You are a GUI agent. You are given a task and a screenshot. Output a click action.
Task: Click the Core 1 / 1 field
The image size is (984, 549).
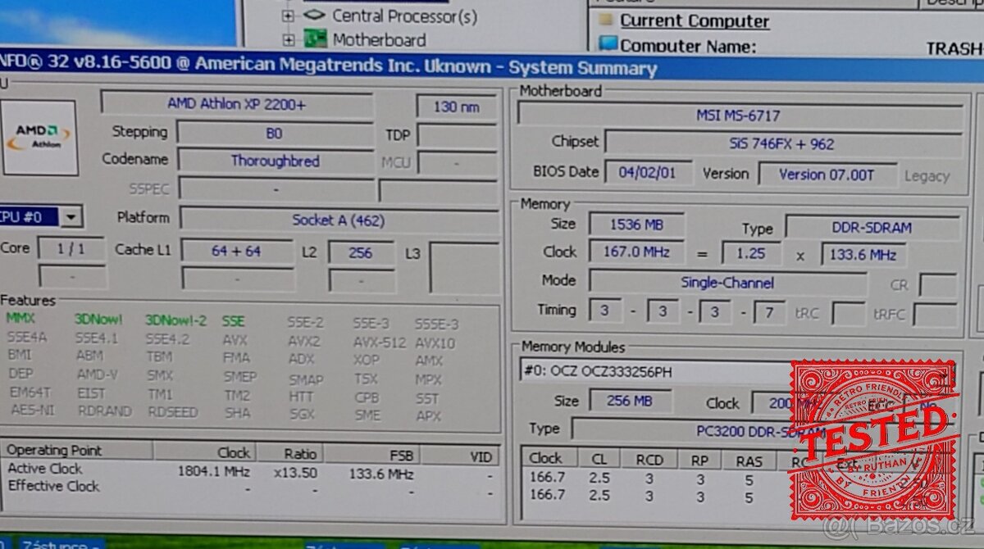tap(71, 248)
